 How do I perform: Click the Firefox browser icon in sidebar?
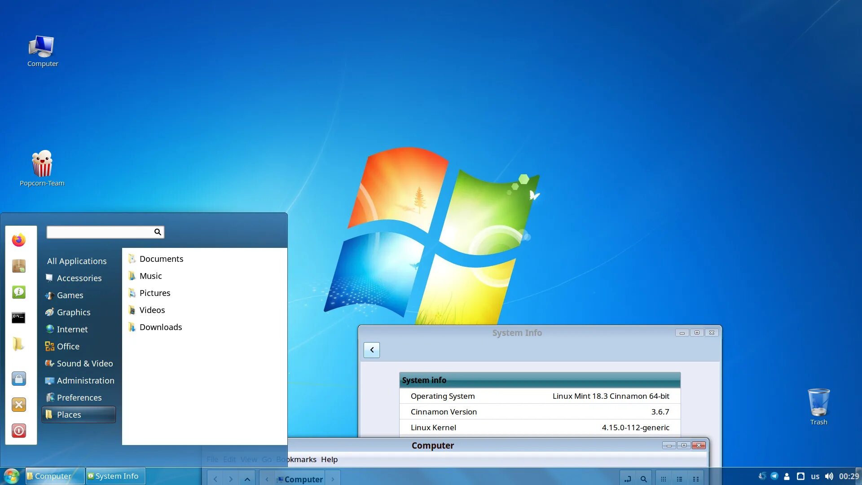tap(18, 240)
